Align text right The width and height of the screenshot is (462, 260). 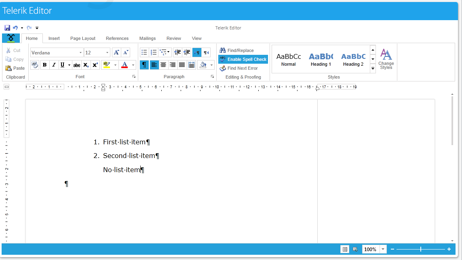173,65
